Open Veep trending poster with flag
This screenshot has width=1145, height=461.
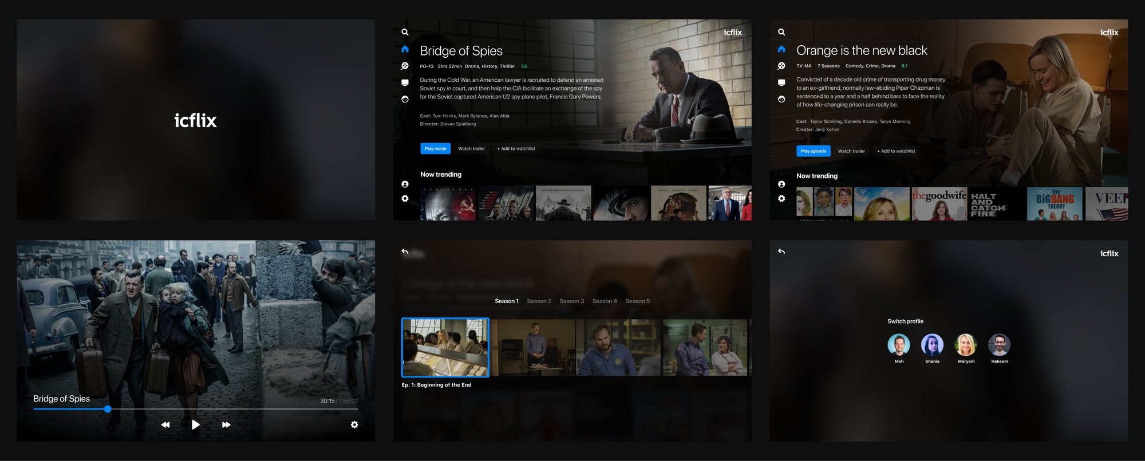pyautogui.click(x=1107, y=204)
